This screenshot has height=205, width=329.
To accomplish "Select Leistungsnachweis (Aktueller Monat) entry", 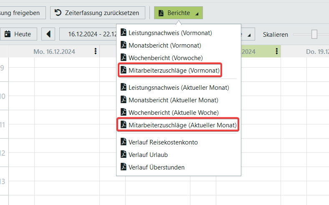I will pyautogui.click(x=179, y=87).
